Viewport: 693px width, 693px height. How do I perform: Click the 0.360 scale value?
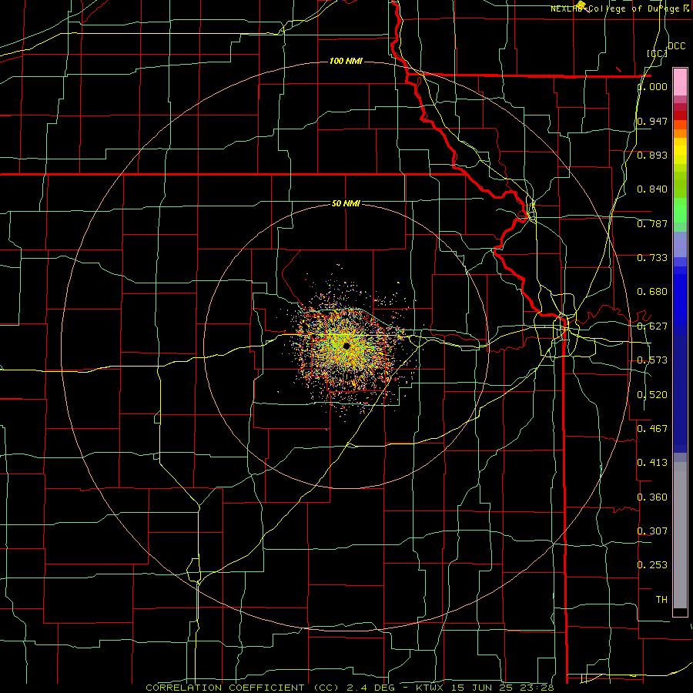[652, 497]
